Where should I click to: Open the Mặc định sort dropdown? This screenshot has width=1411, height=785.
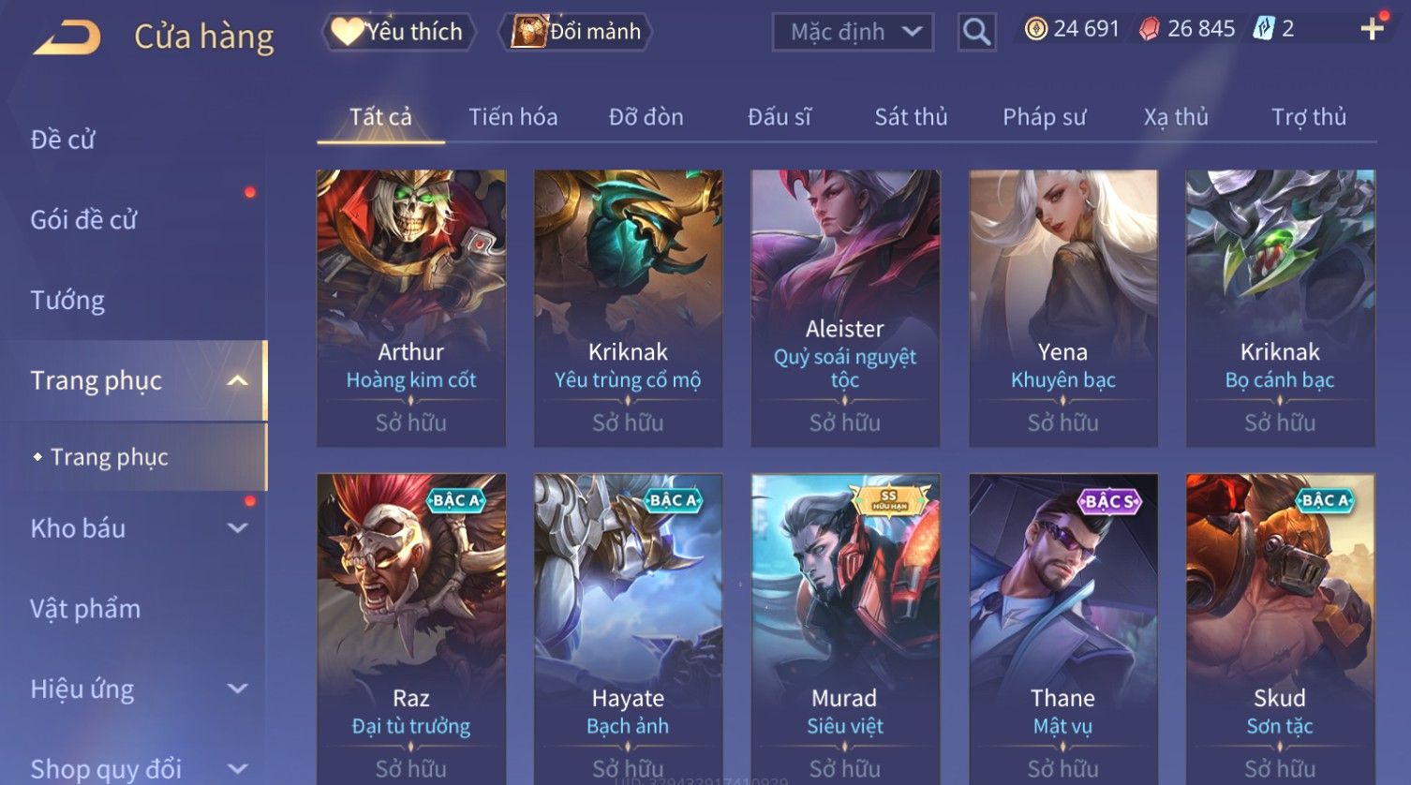point(853,32)
